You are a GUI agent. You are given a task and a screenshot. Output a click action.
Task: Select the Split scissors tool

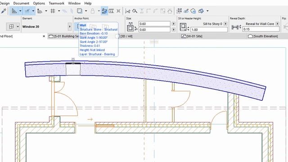[128, 11]
